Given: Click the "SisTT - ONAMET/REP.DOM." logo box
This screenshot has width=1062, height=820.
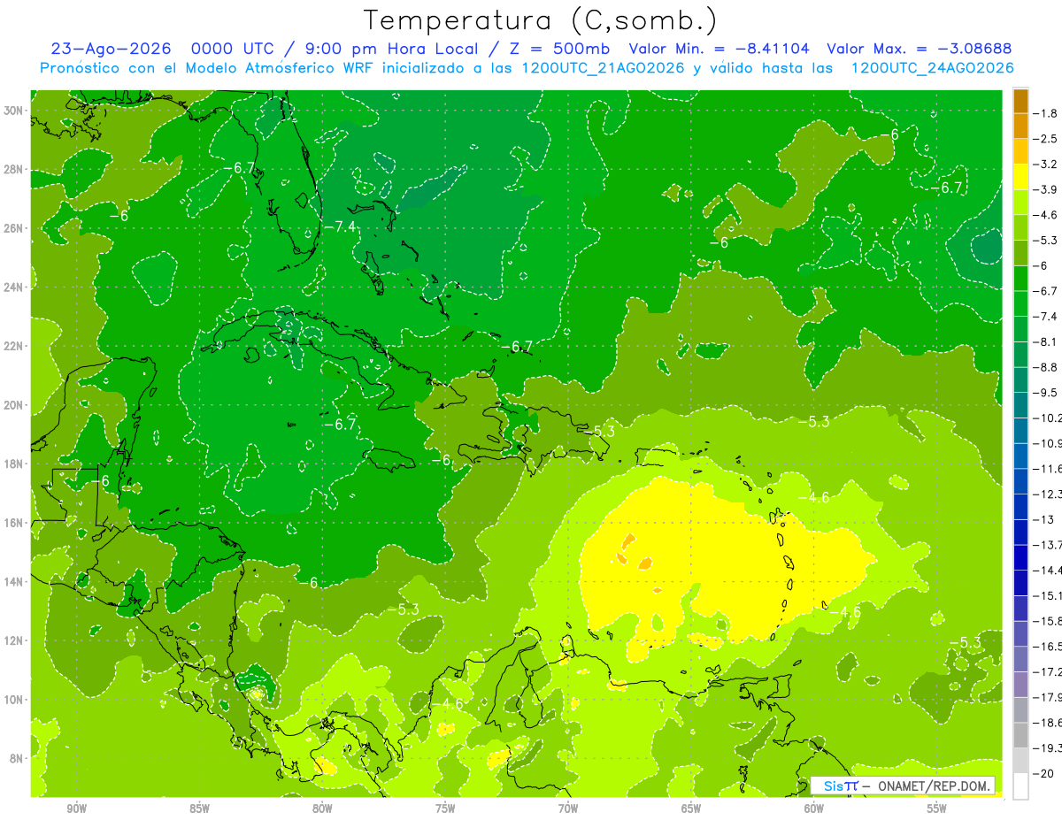Looking at the screenshot, I should point(903,786).
